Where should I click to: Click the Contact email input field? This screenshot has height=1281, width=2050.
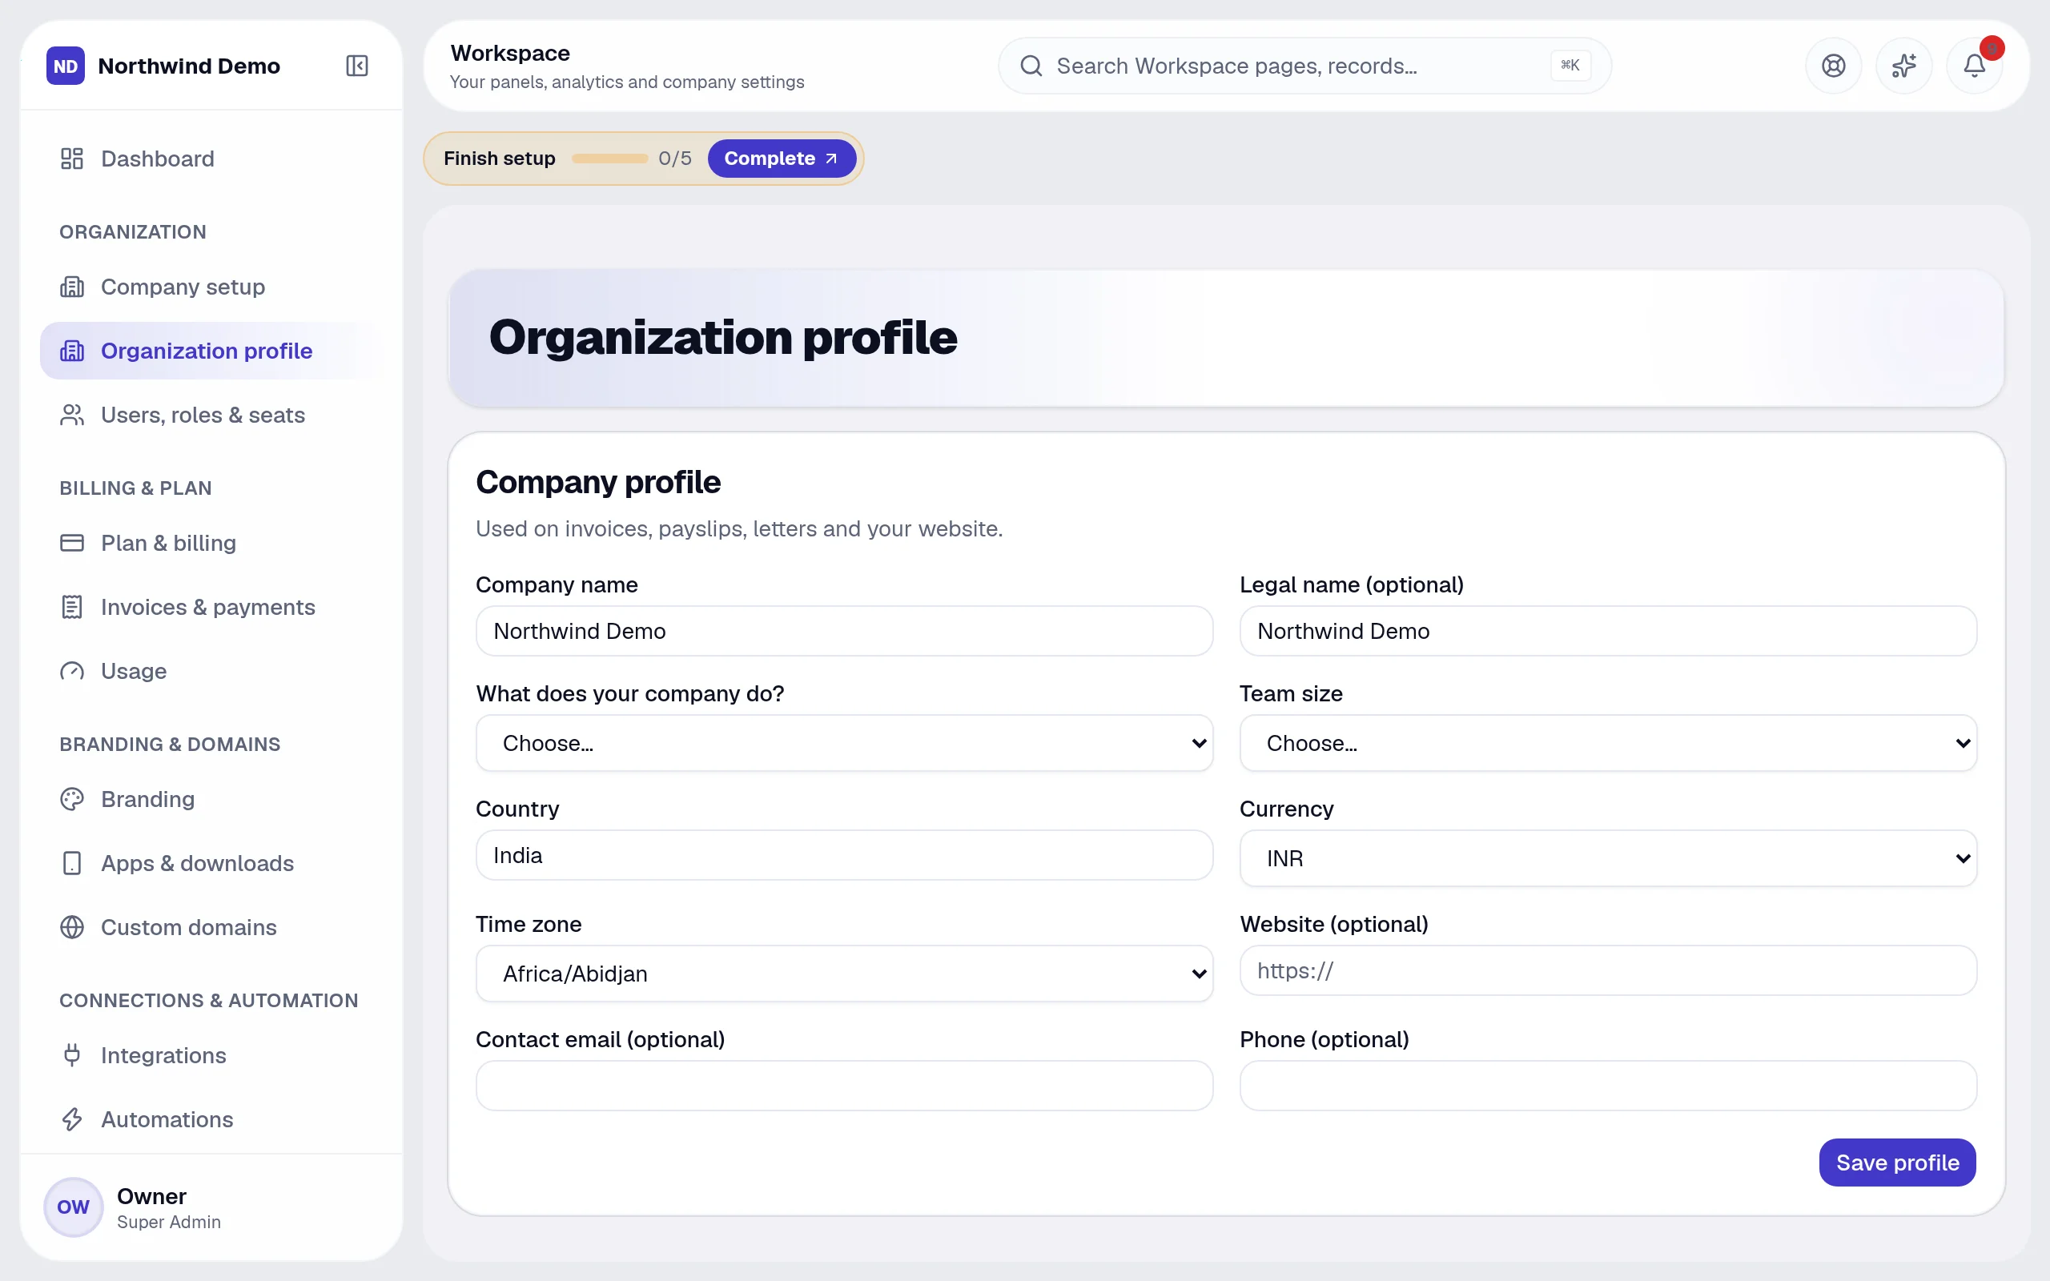point(844,1086)
